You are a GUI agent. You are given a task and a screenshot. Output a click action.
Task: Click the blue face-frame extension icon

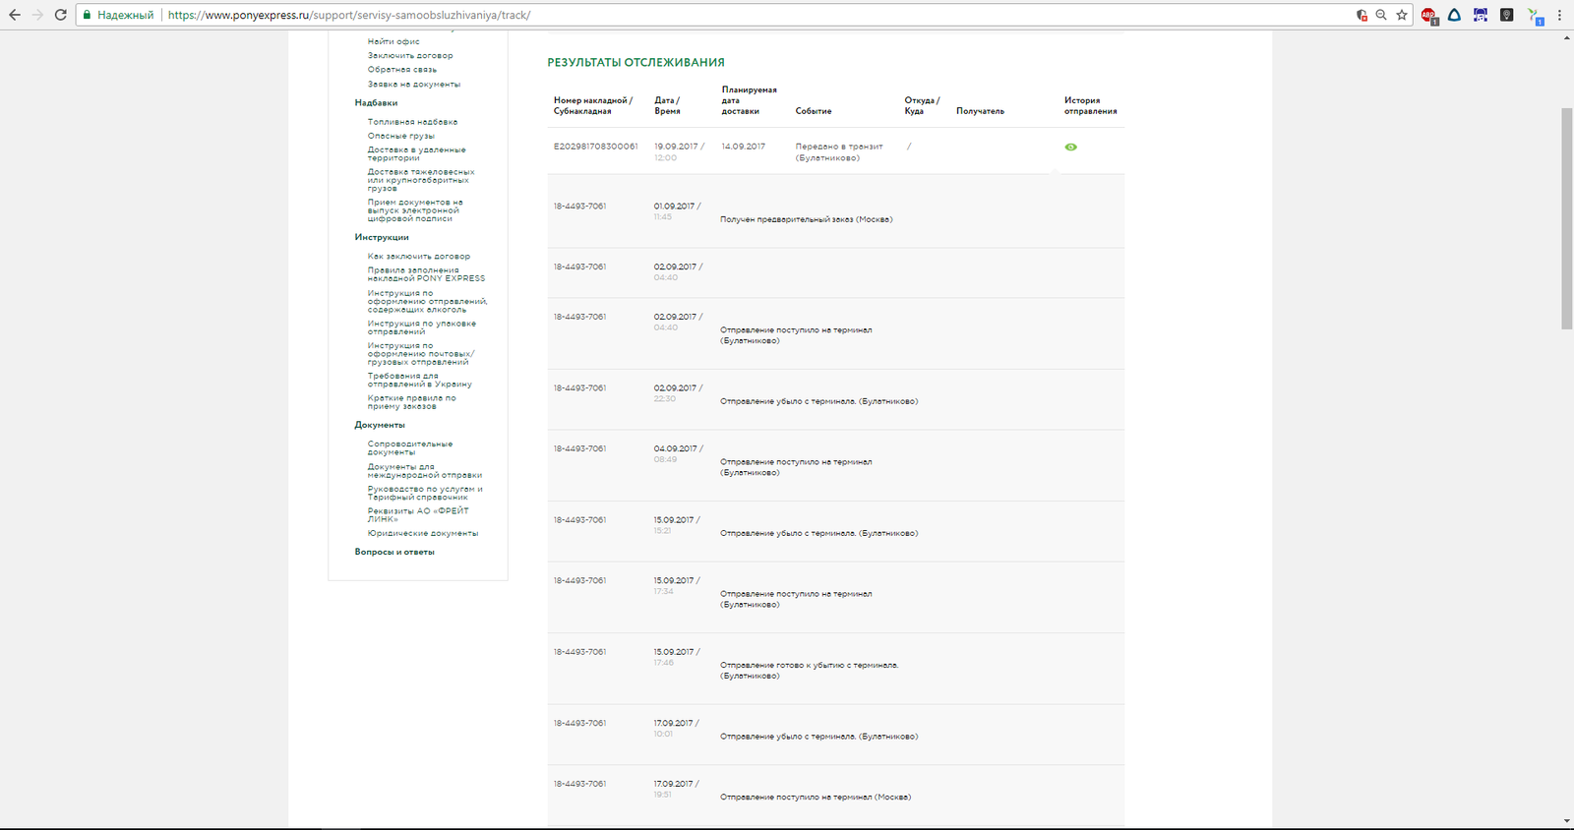click(1481, 15)
